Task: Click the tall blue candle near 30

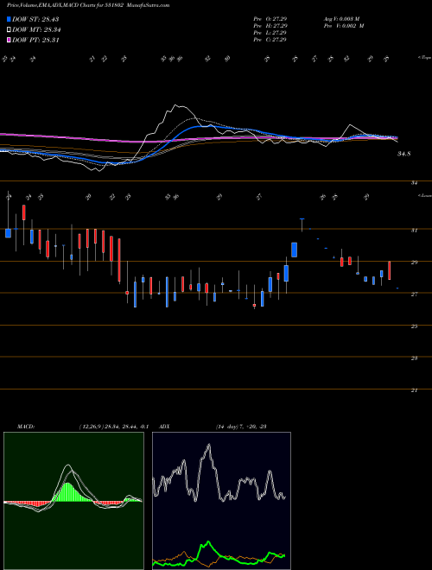Action: [294, 250]
